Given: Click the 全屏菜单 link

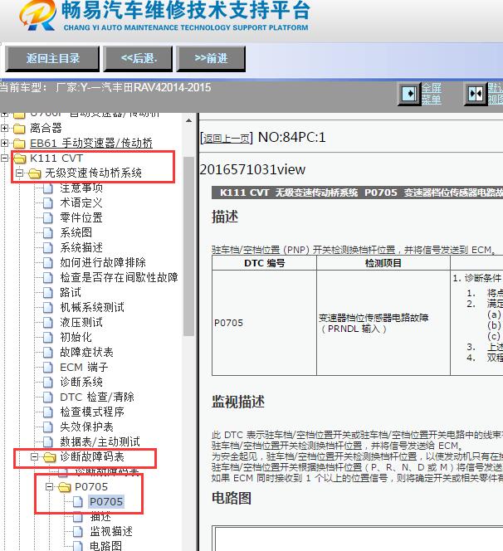Looking at the screenshot, I should click(x=432, y=94).
